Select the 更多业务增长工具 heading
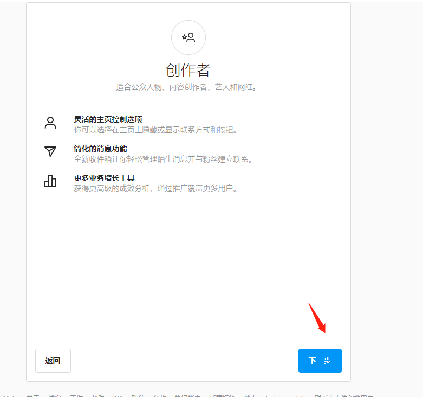The image size is (423, 397). coord(105,178)
